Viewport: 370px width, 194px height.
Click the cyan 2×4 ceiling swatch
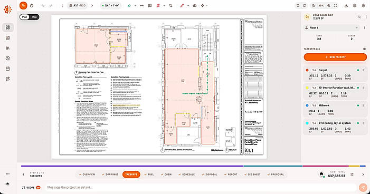[x=307, y=123]
